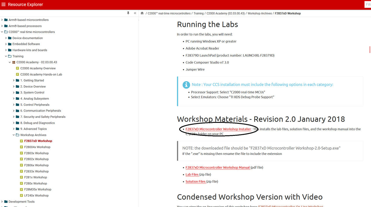The image size is (371, 207).
Task: Pin the navigation sidebar
Action: [x=128, y=13]
